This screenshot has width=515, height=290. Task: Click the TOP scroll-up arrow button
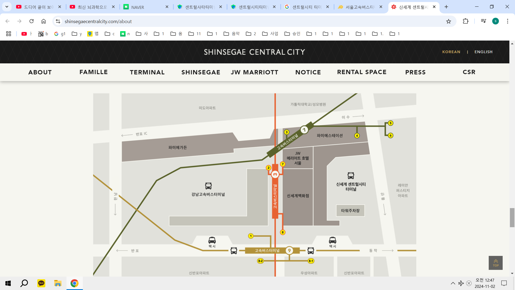495,263
